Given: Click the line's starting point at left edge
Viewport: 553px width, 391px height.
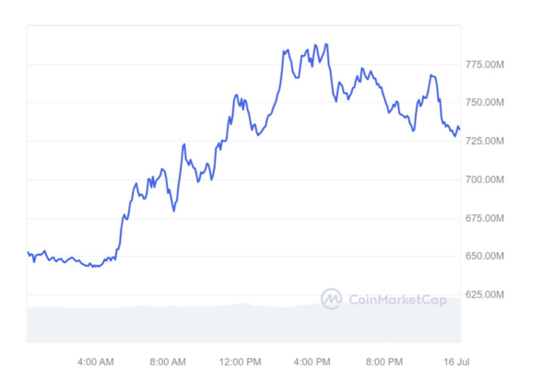Looking at the screenshot, I should point(28,252).
